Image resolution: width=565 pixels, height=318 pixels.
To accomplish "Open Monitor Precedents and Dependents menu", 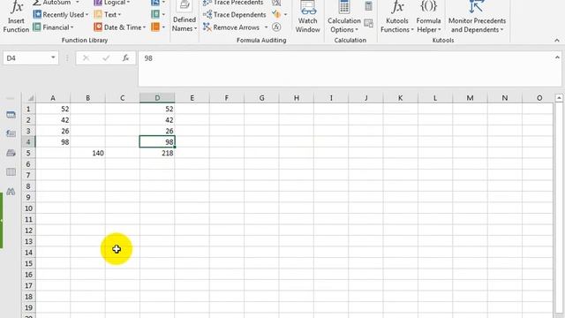I will tap(477, 17).
